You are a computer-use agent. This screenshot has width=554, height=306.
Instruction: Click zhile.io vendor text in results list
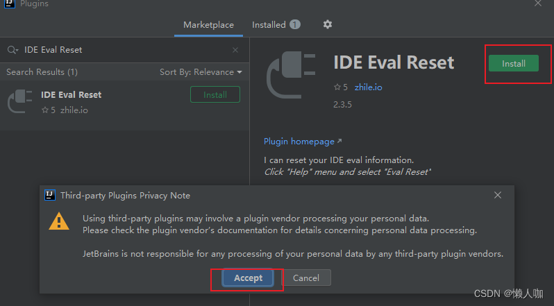pos(74,110)
